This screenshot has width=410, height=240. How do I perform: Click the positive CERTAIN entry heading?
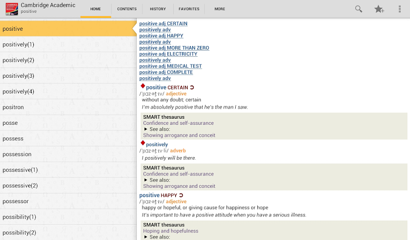(167, 88)
